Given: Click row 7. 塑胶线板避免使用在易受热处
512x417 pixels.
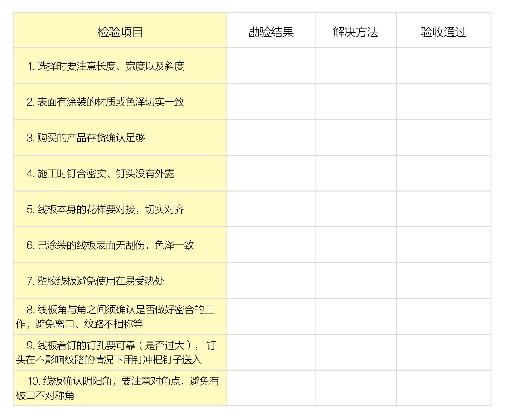Looking at the screenshot, I should (120, 281).
